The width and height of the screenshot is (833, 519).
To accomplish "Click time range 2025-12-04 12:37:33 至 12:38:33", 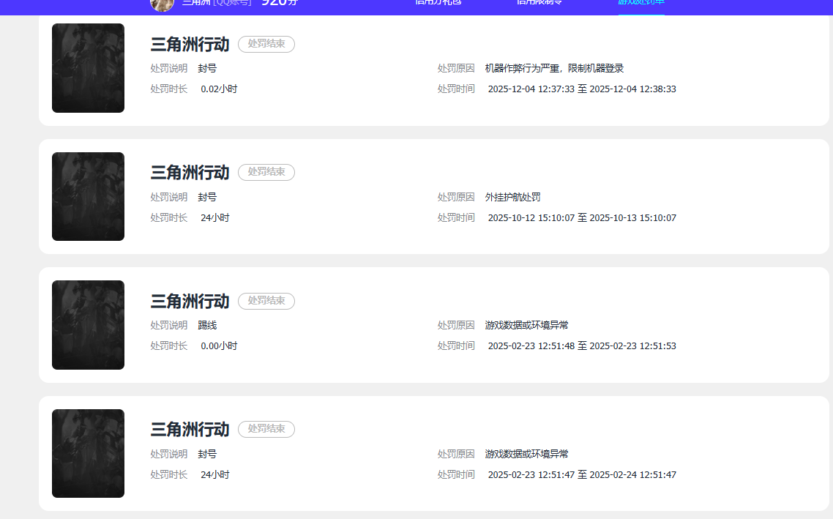I will coord(582,89).
